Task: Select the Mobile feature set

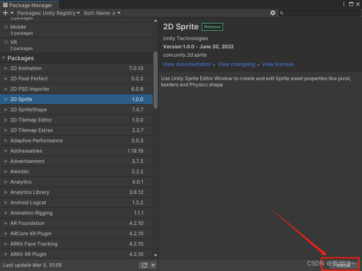Action: coord(76,30)
